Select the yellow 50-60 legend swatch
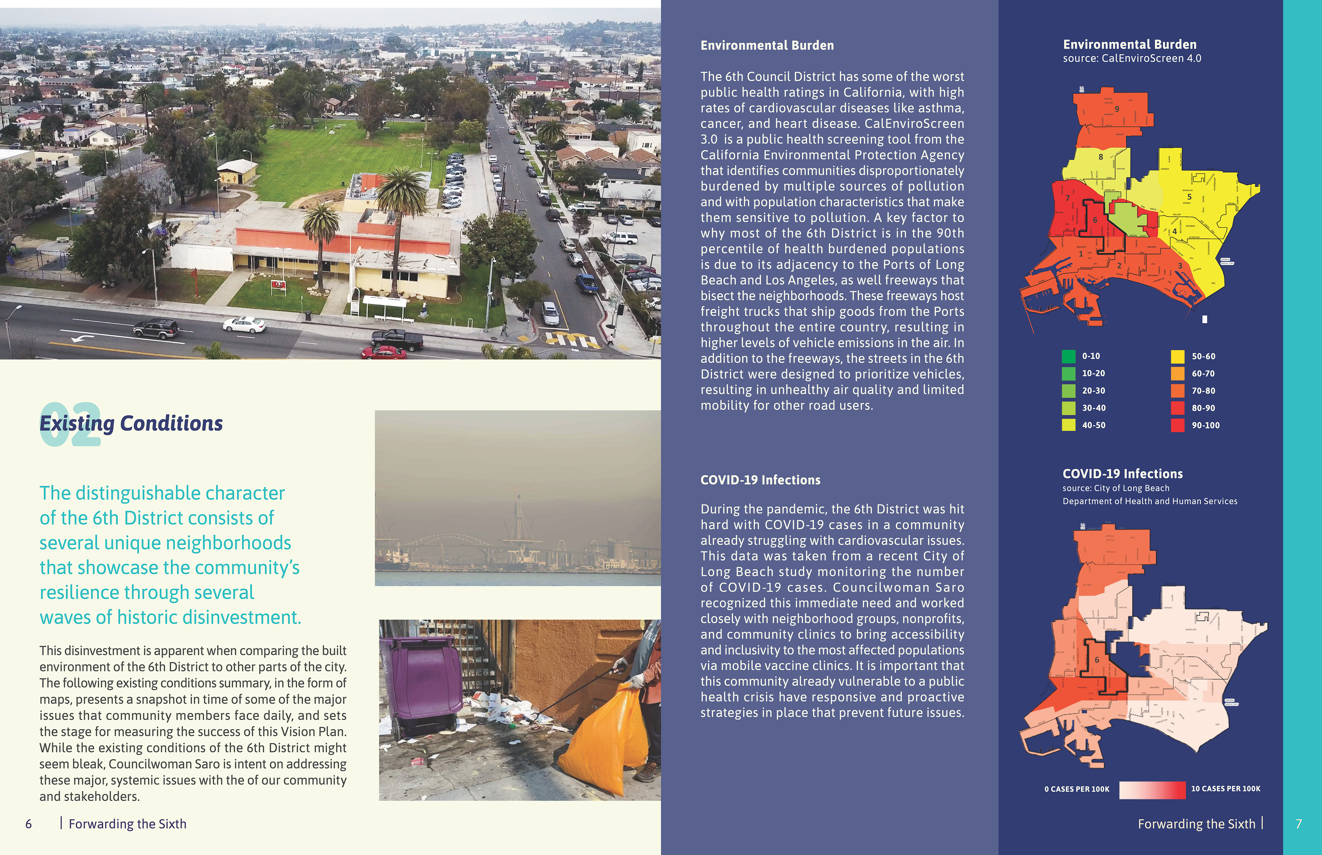 [1178, 356]
